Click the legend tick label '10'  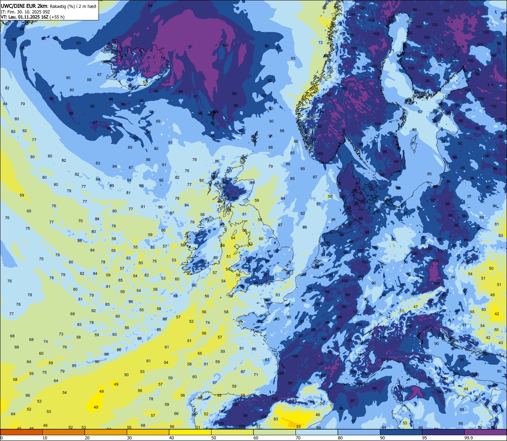45,438
